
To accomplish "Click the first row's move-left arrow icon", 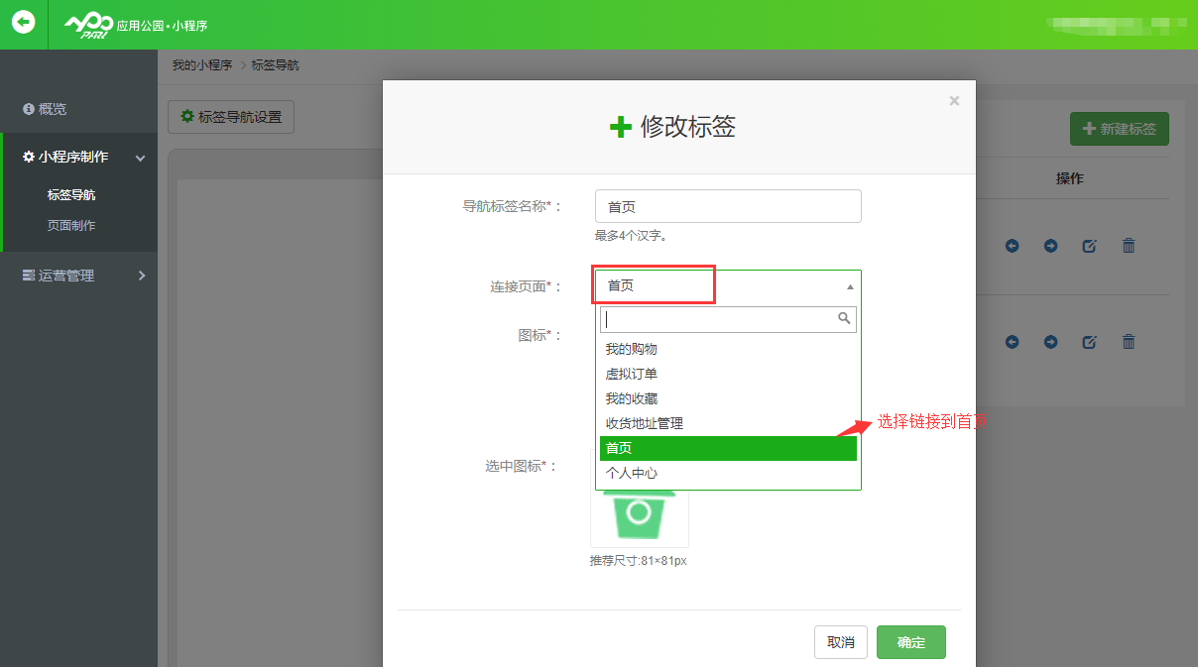I will pos(1012,246).
